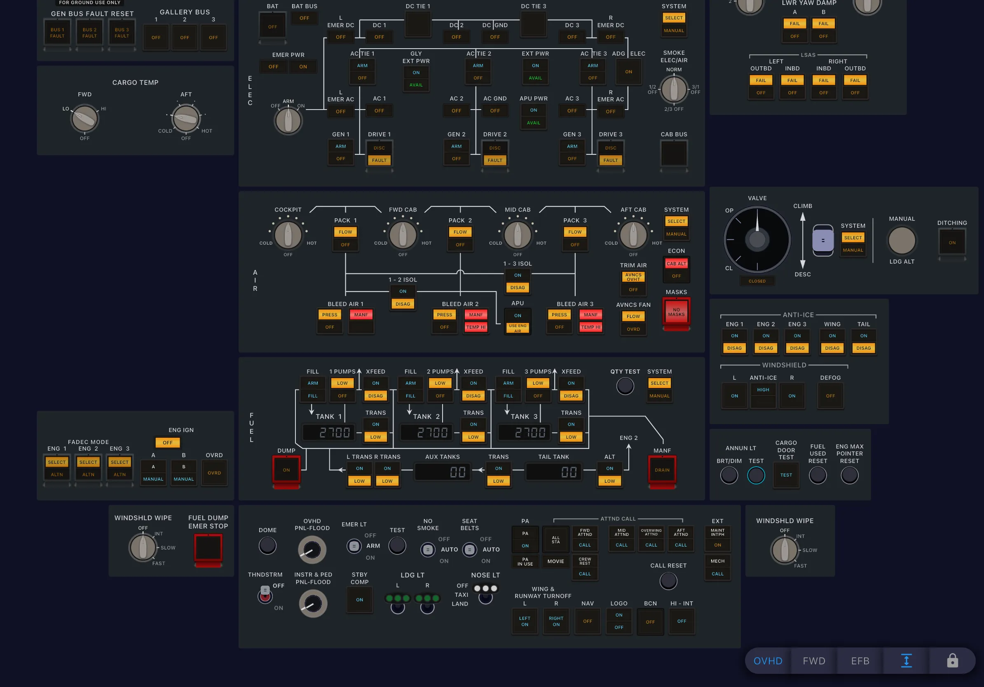
Task: Click the FUEL USED RESET button
Action: tap(817, 475)
